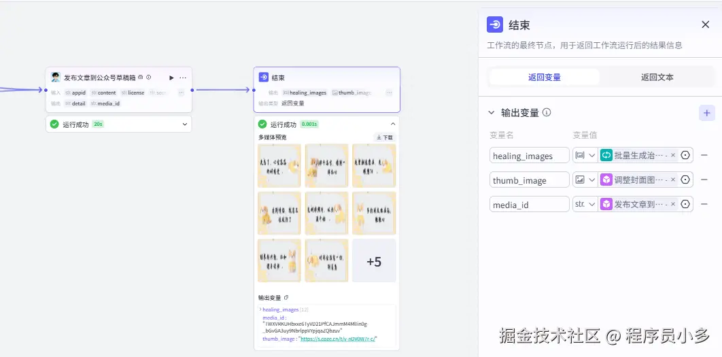
Task: Clear the 发布文章到 reference with its x
Action: [x=673, y=204]
